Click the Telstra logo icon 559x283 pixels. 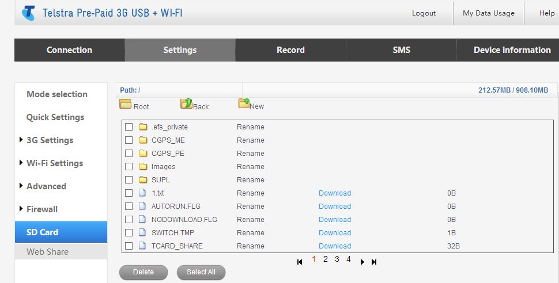(28, 13)
